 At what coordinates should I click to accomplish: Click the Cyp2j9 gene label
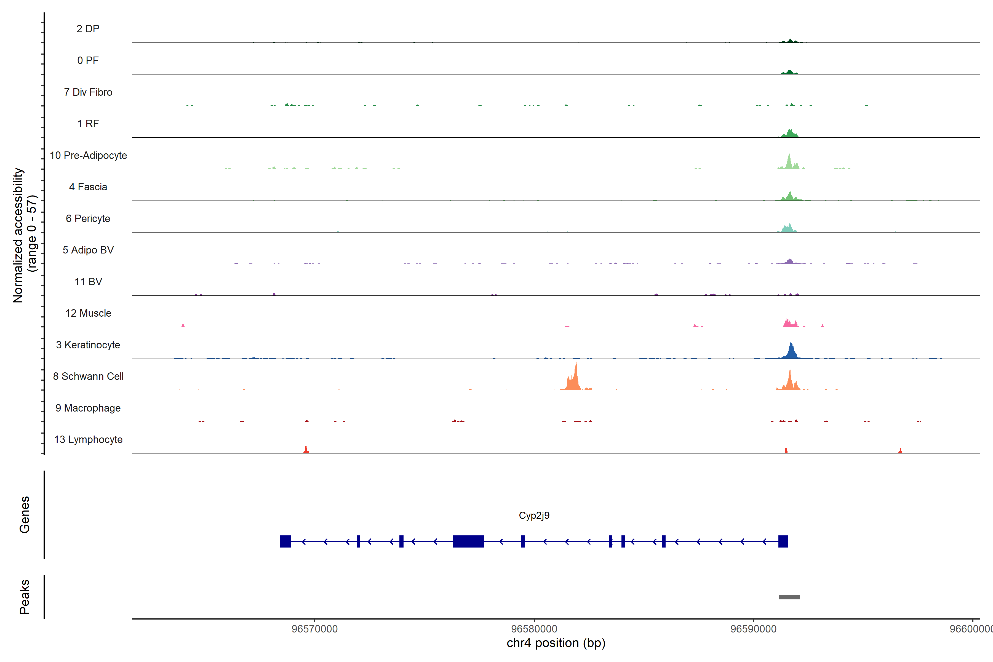point(534,516)
